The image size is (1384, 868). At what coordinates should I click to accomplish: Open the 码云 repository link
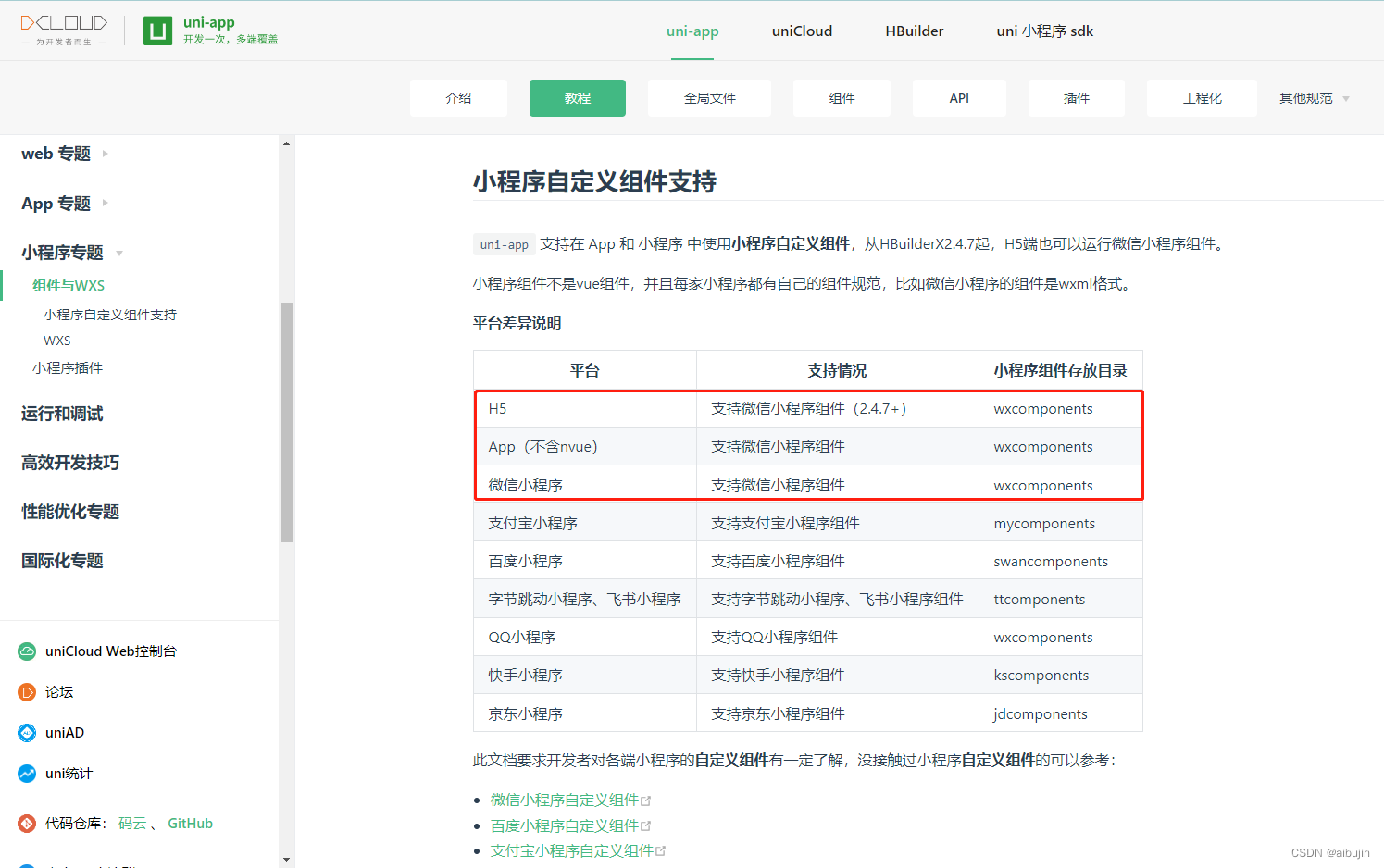[132, 824]
